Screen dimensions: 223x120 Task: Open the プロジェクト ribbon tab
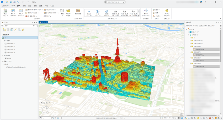(6, 6)
